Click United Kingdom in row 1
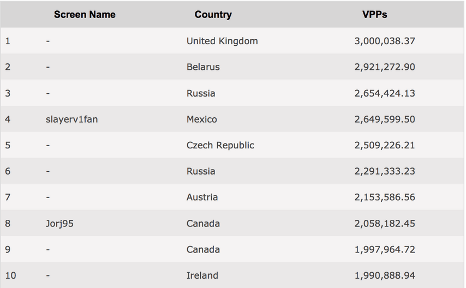The width and height of the screenshot is (466, 288). pos(222,41)
